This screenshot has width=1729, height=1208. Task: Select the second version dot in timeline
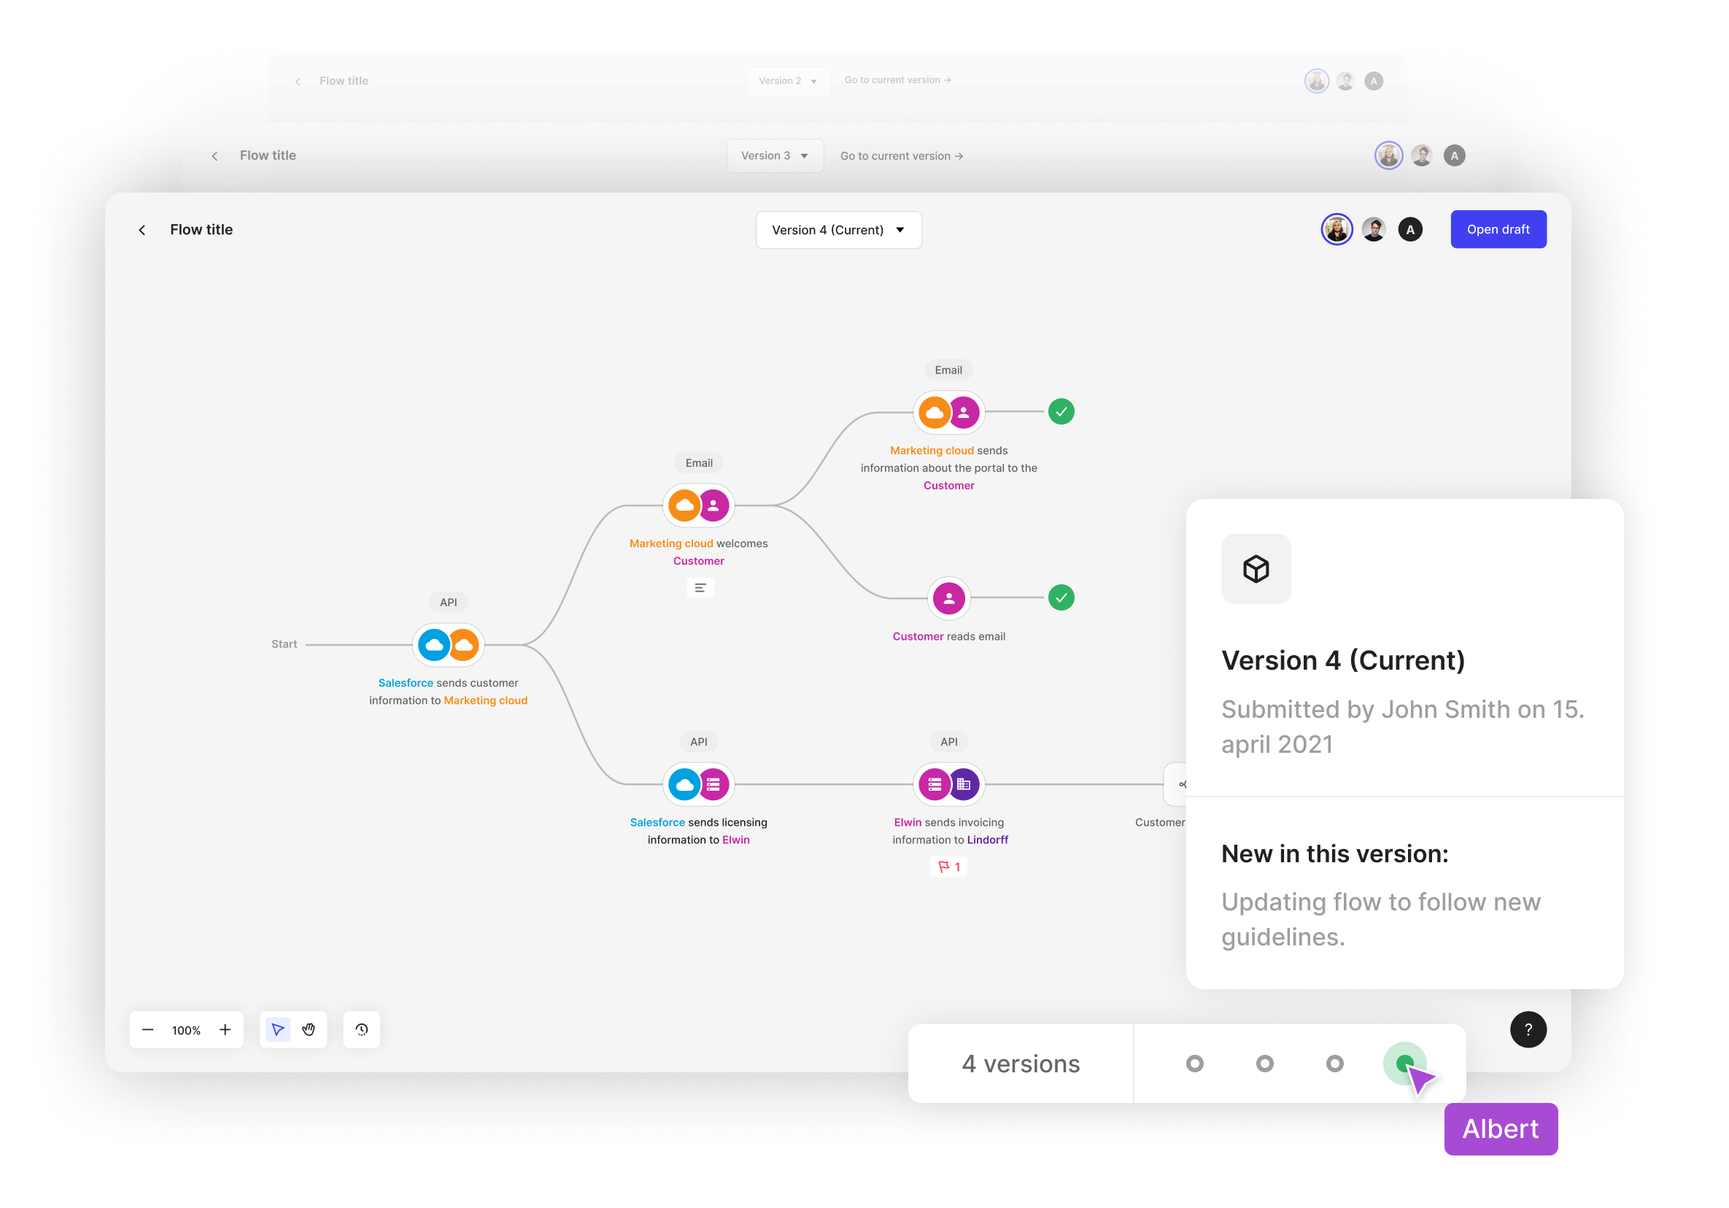click(1264, 1064)
